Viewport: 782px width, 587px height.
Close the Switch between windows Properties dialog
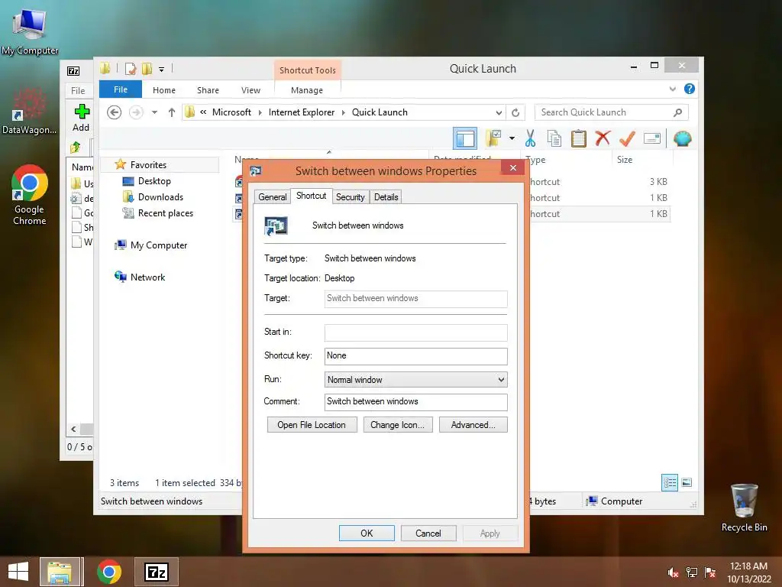coord(512,167)
